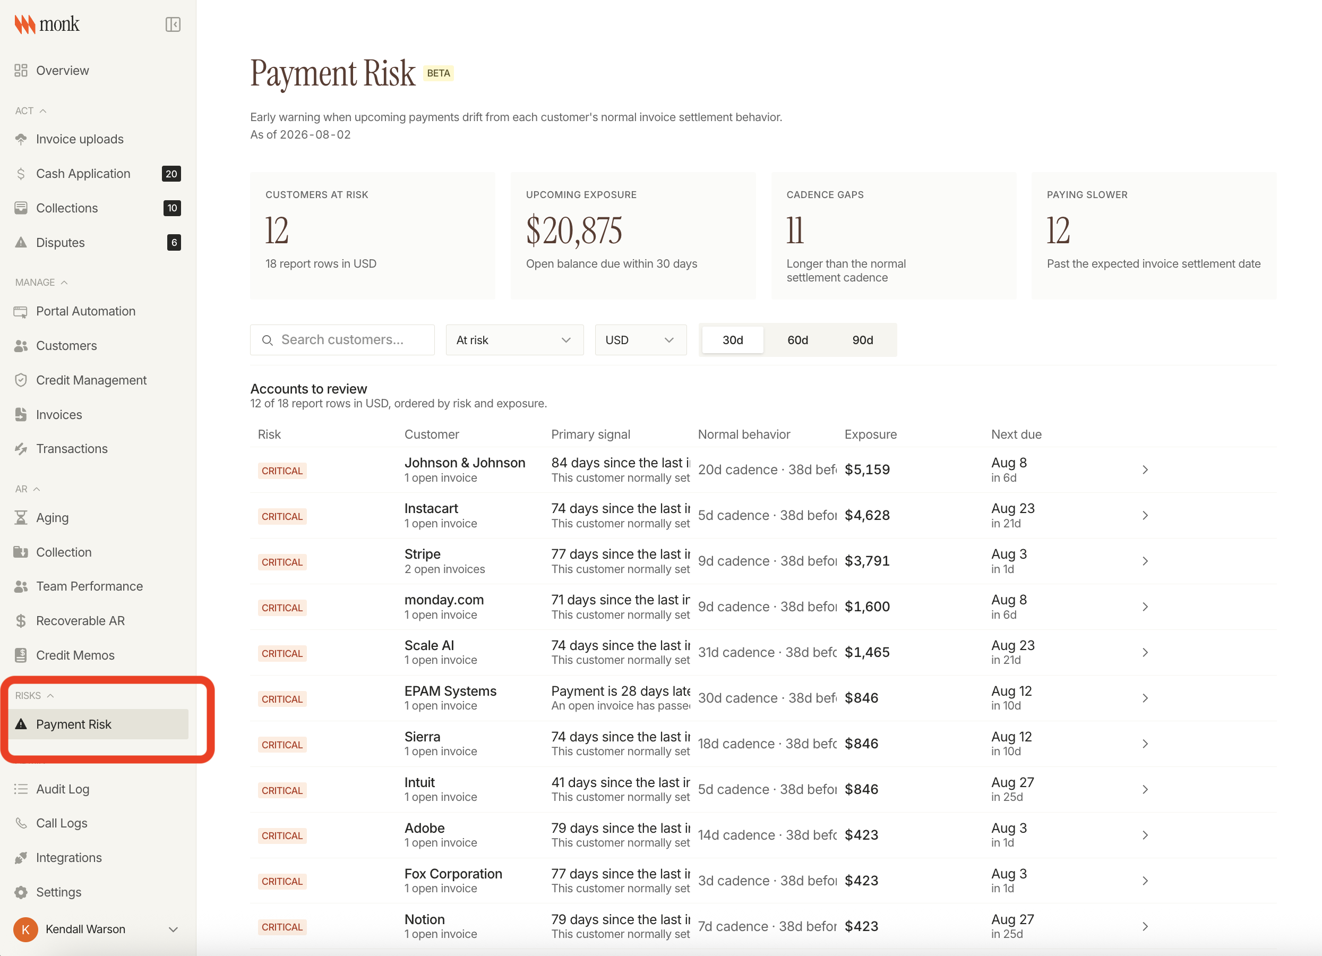Click the Exposure column header
The height and width of the screenshot is (956, 1322).
870,434
